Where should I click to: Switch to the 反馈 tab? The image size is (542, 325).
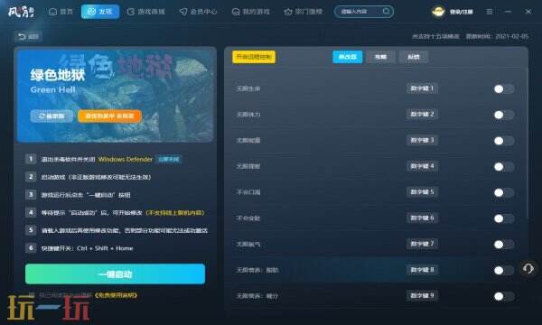pos(414,57)
